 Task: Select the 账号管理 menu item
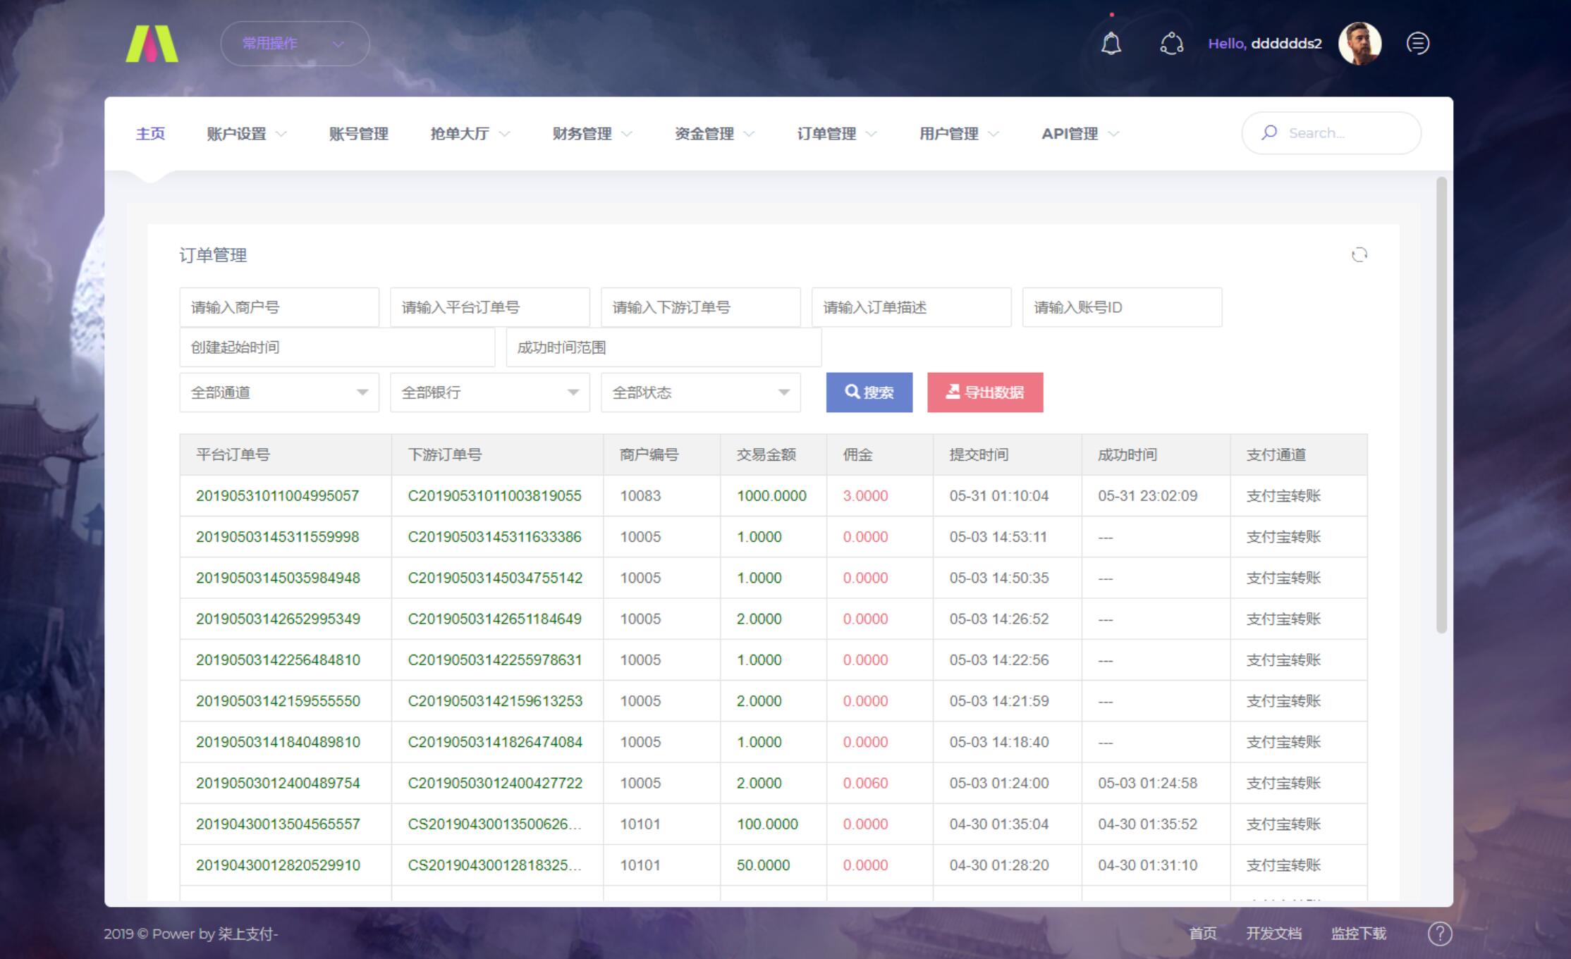358,134
